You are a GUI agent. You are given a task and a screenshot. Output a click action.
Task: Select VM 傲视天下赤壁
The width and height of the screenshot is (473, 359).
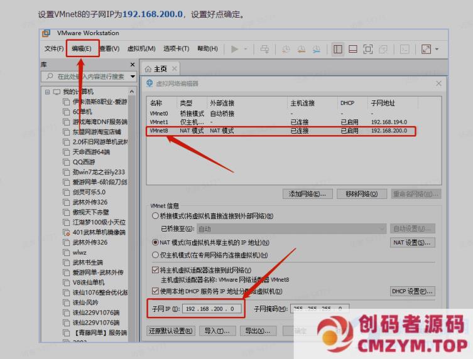point(86,212)
